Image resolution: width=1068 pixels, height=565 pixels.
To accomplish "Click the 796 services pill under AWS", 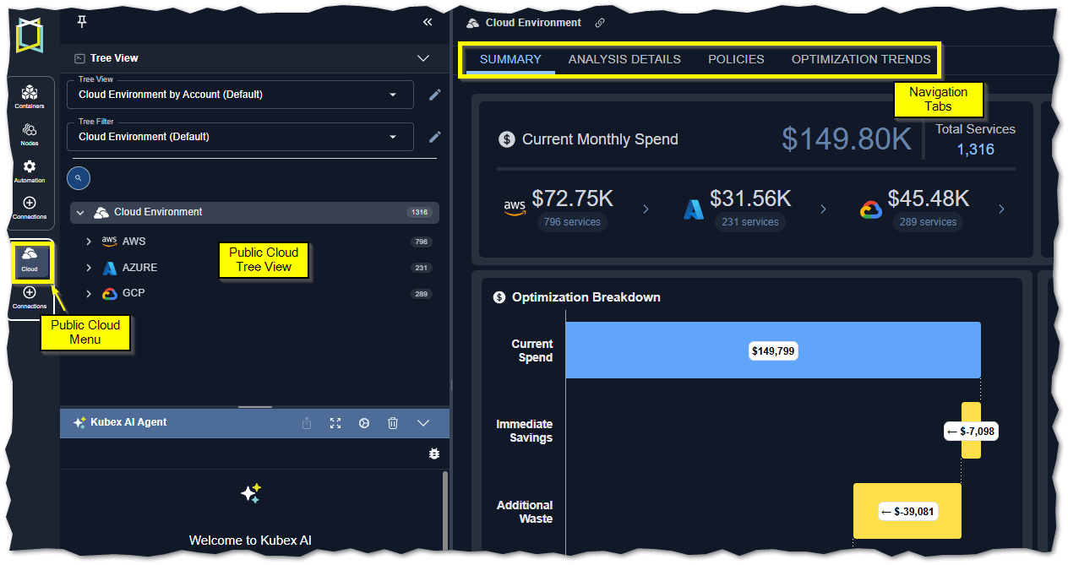I will 572,222.
